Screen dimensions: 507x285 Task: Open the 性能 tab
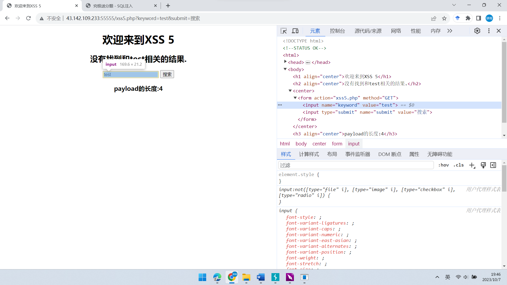pos(416,31)
